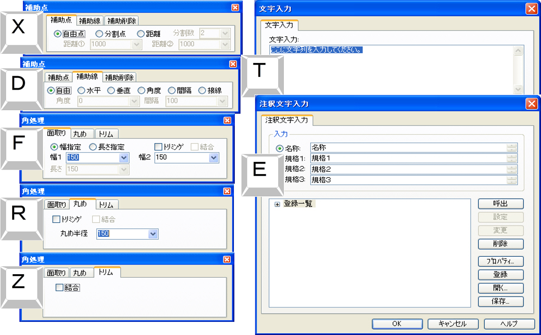
Task: Choose the 水平 auxiliary line option
Action: [x=81, y=91]
